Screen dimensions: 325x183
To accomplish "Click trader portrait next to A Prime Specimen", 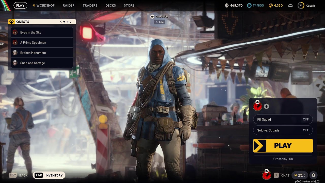I will 15,42.
